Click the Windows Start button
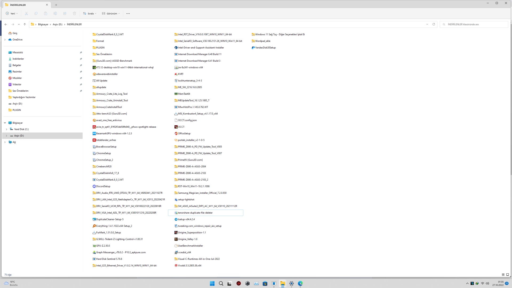Screen dimensions: 512x288 pyautogui.click(x=212, y=283)
